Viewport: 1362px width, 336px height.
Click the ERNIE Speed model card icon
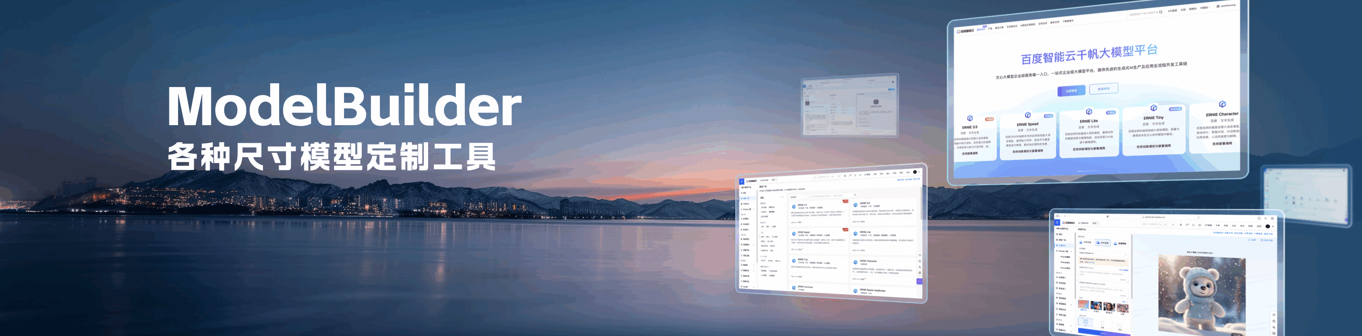click(x=1027, y=115)
